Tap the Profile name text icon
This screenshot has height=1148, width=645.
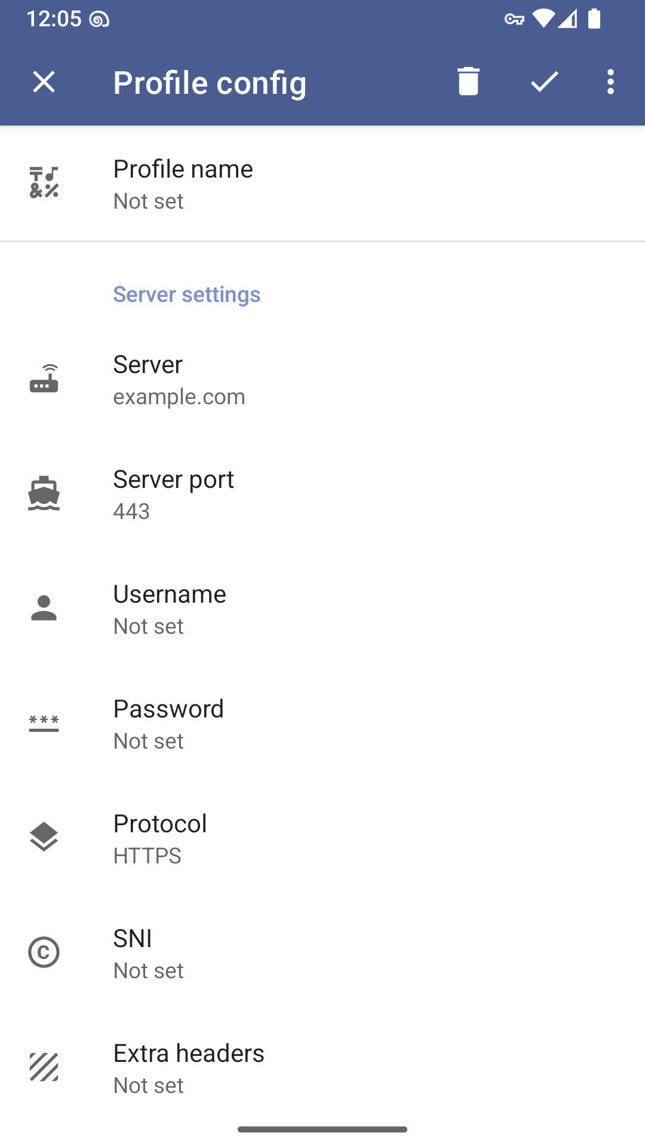44,182
